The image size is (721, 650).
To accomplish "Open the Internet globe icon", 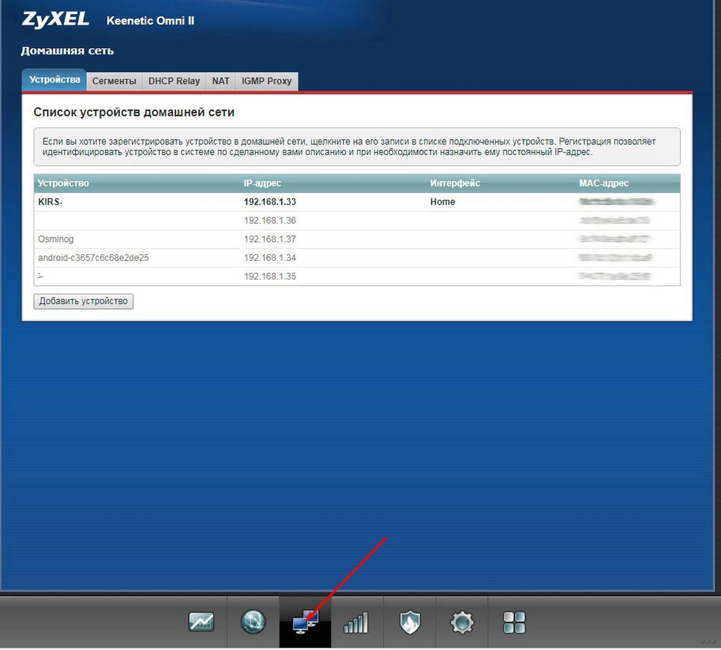I will click(x=253, y=622).
